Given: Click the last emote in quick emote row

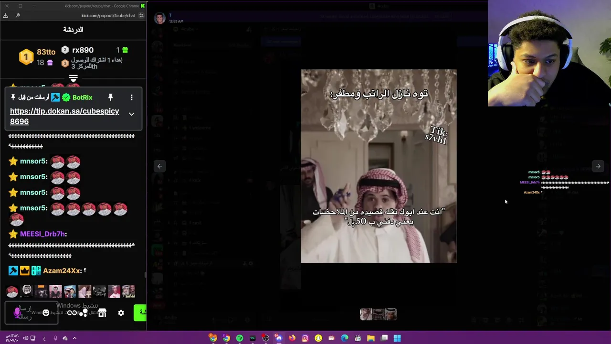Looking at the screenshot, I should pyautogui.click(x=128, y=291).
